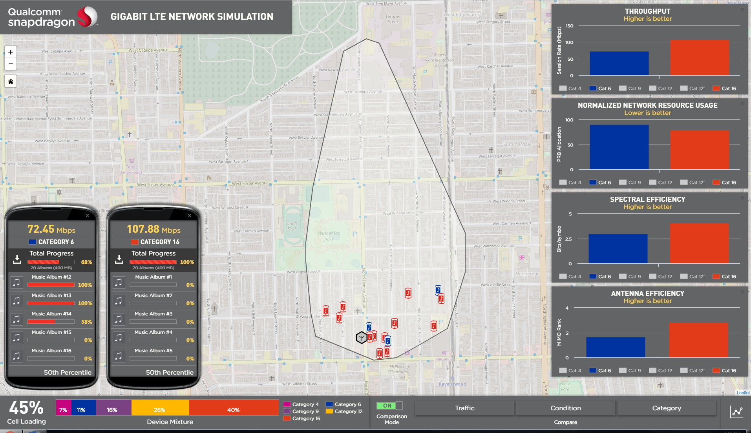Screen dimensions: 751x433
Task: Close the Throughput chart panel
Action: point(742,10)
